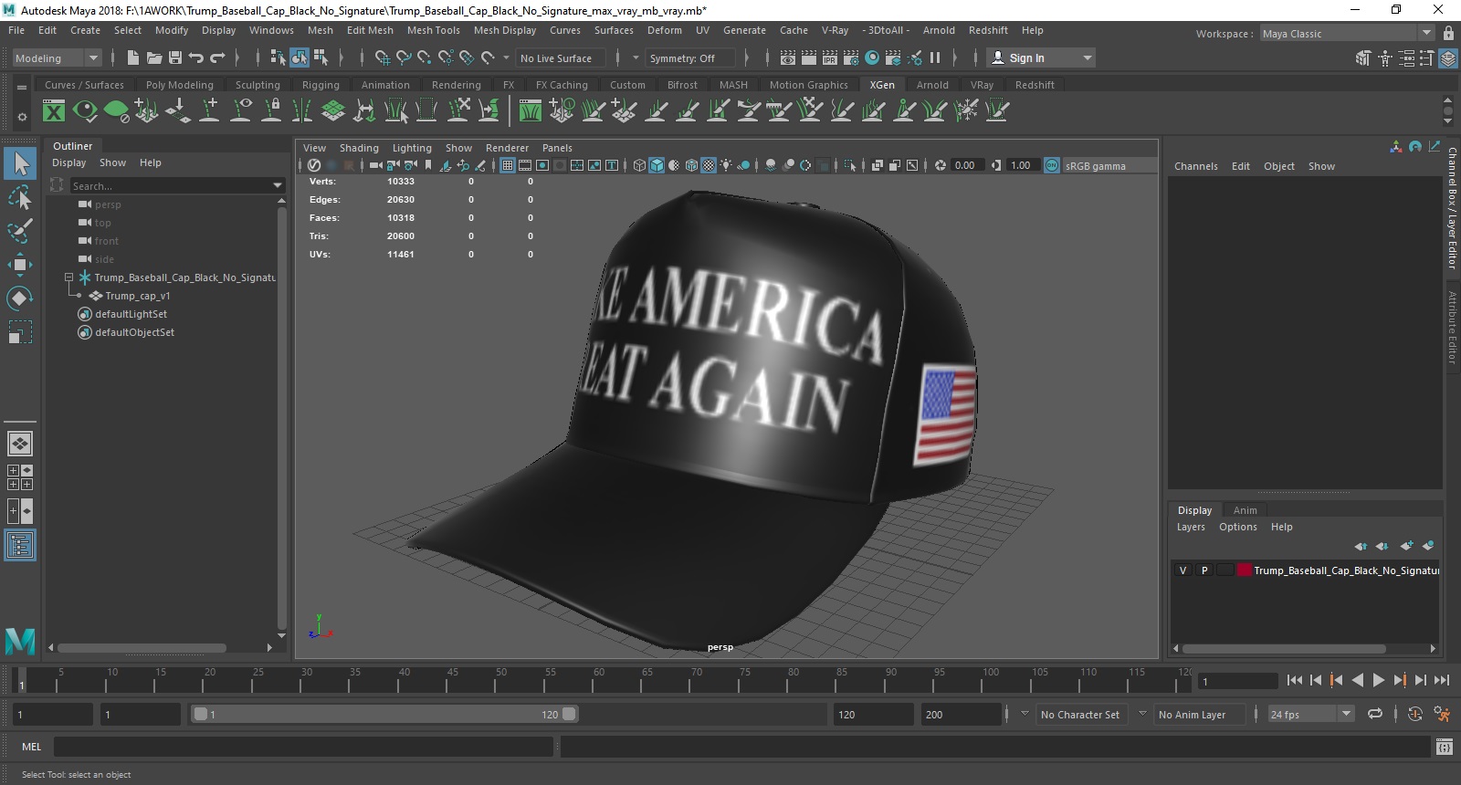Activate the Lasso selection tool
1461x785 pixels.
coord(20,197)
